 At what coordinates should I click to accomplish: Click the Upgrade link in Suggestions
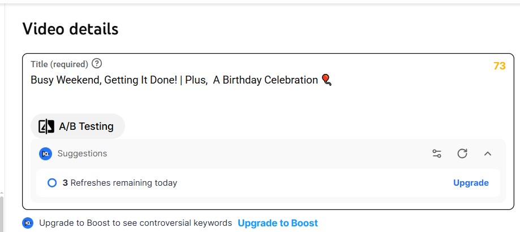[x=471, y=183]
